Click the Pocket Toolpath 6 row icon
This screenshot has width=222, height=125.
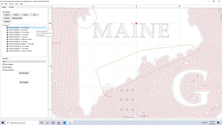pyautogui.click(x=7, y=42)
